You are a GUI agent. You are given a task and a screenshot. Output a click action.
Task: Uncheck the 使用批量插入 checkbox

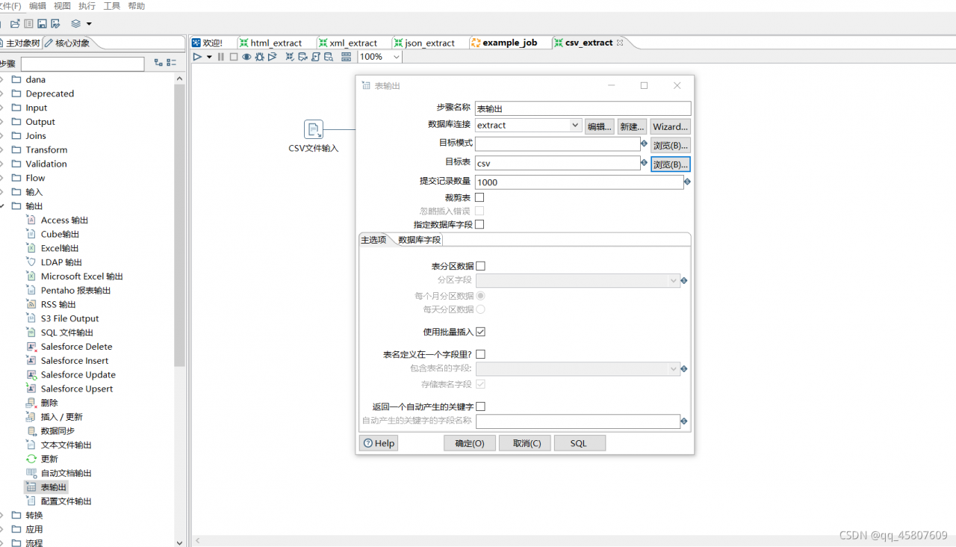click(x=480, y=332)
